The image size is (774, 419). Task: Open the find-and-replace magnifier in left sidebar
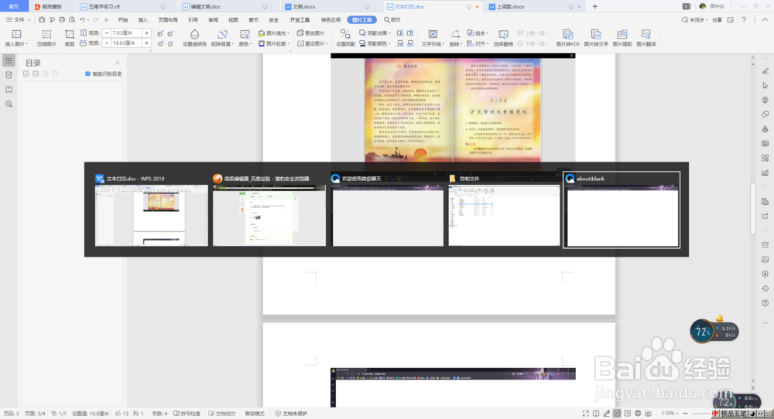pos(9,104)
